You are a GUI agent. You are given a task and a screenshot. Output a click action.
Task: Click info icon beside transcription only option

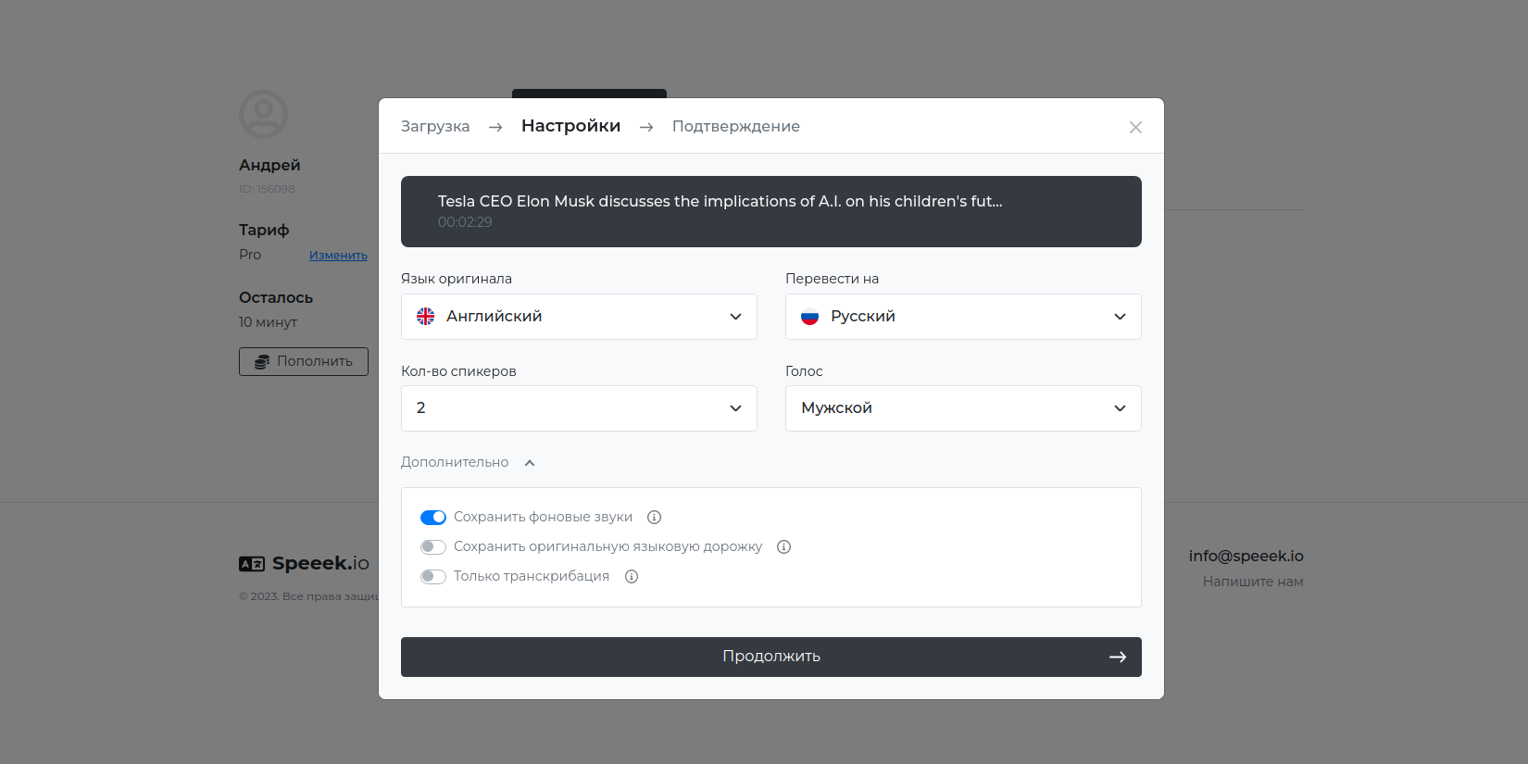(x=632, y=577)
